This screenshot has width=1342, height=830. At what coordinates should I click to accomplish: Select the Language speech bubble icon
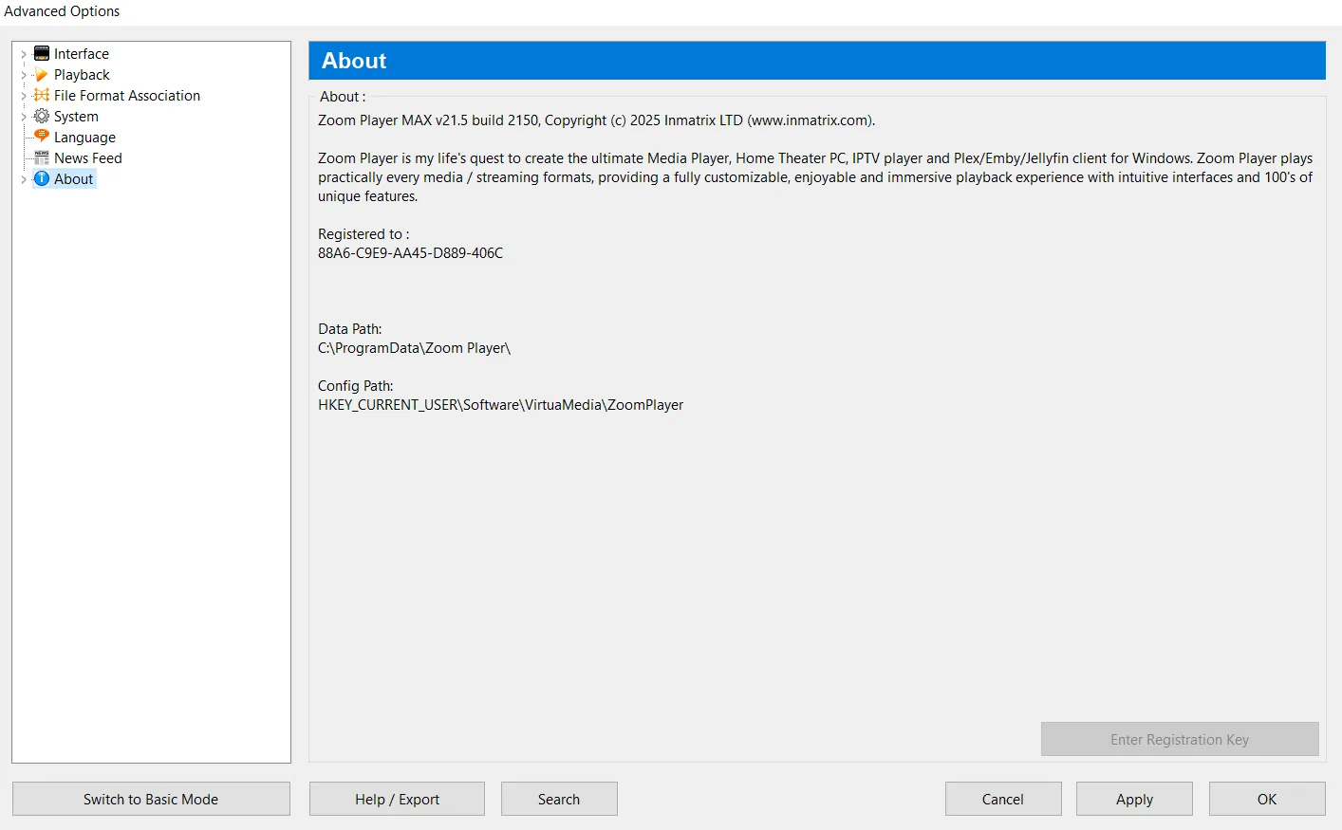[x=42, y=138]
